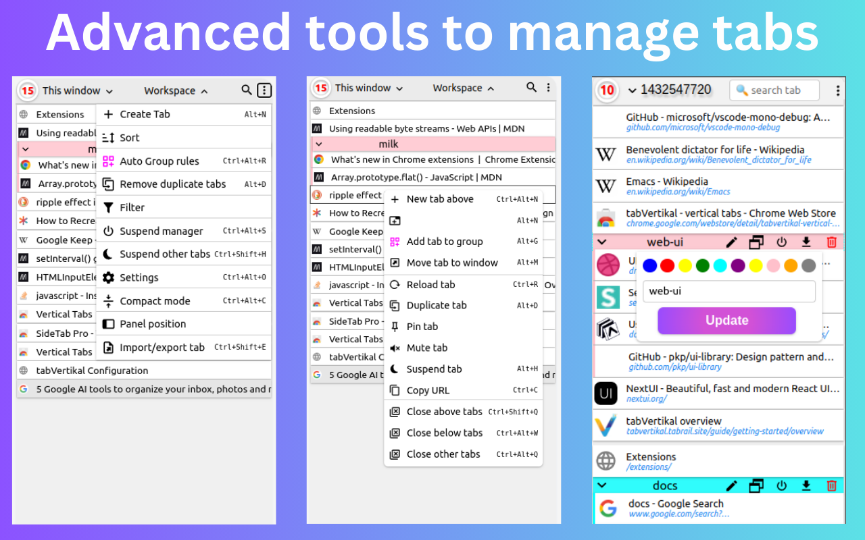The width and height of the screenshot is (865, 540).
Task: Click the windows icon on the docs group
Action: (756, 485)
